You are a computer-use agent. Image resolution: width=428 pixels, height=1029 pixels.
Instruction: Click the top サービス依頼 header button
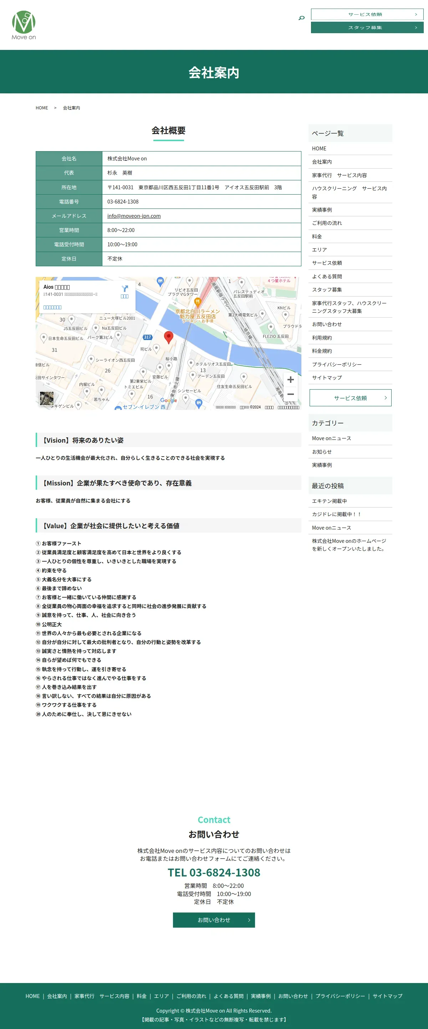[x=367, y=14]
